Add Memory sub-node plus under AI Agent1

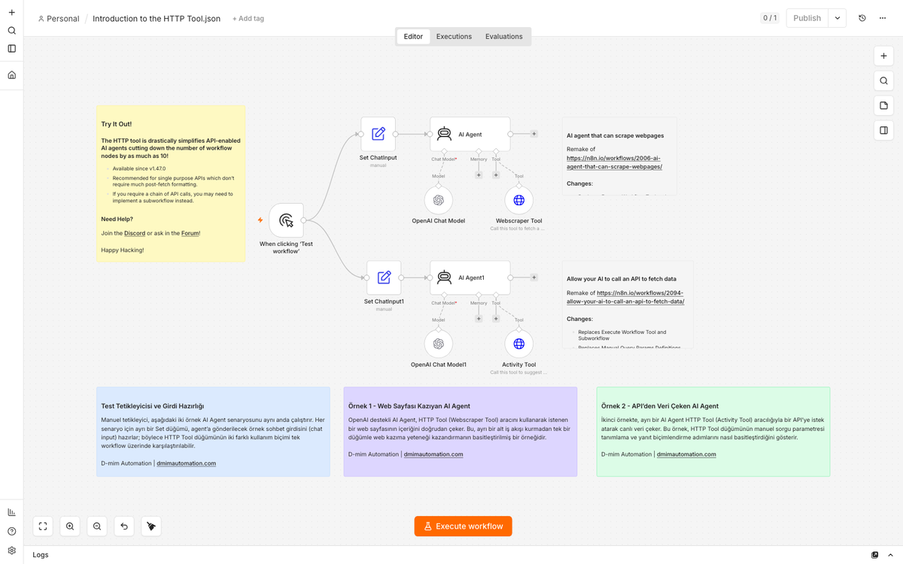point(479,319)
